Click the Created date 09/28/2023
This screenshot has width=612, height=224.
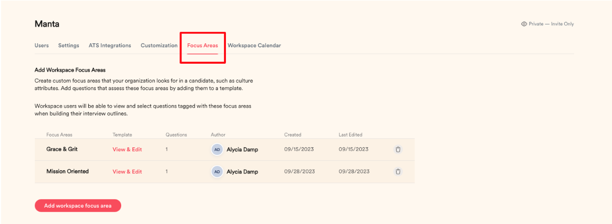300,171
